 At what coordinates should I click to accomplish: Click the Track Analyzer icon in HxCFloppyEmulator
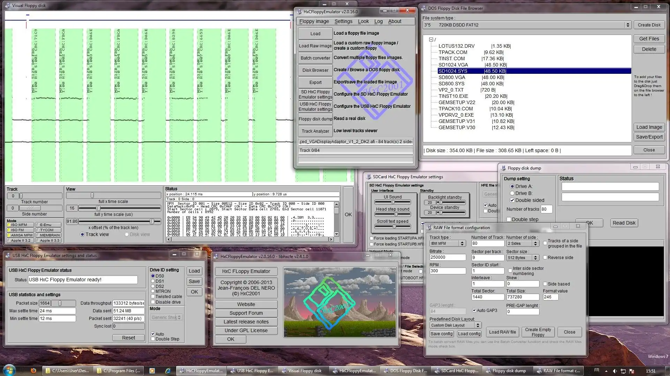315,131
